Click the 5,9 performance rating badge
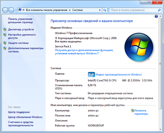The height and width of the screenshot is (133, 164). (x=91, y=75)
